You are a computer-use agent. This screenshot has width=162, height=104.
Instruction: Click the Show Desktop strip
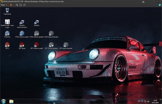coord(161,101)
